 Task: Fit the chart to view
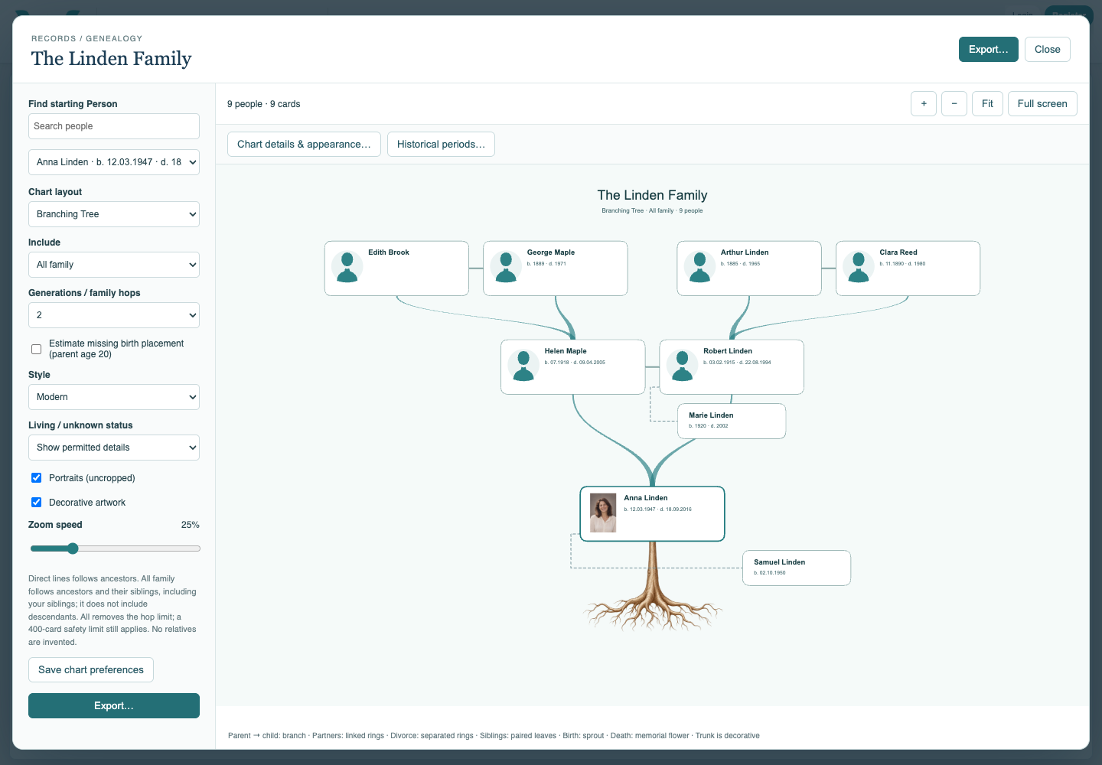pyautogui.click(x=987, y=104)
